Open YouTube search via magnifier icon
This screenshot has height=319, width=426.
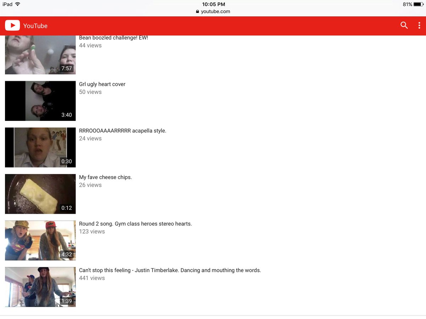404,25
